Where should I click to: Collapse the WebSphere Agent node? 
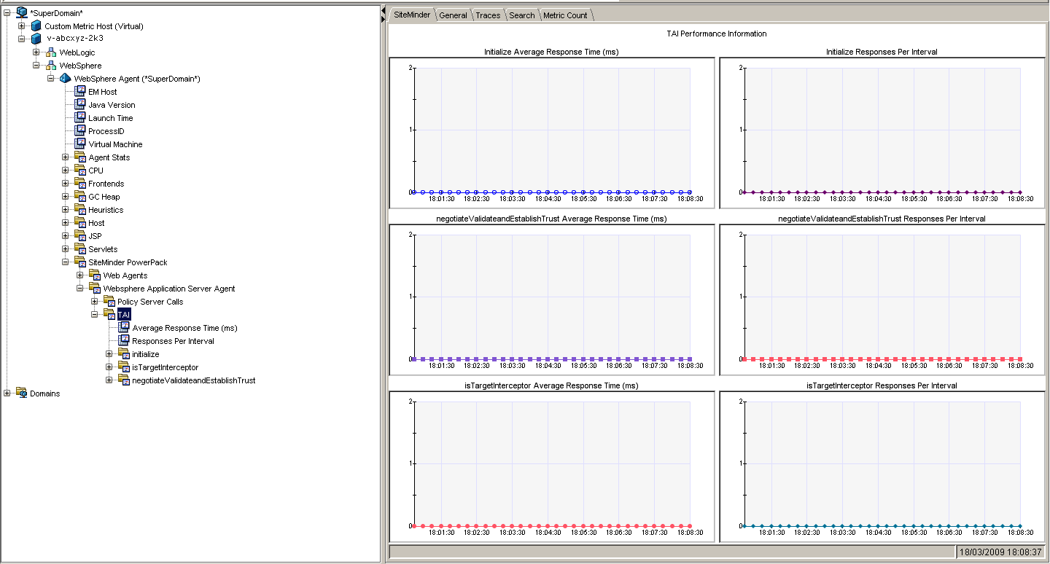(x=51, y=78)
